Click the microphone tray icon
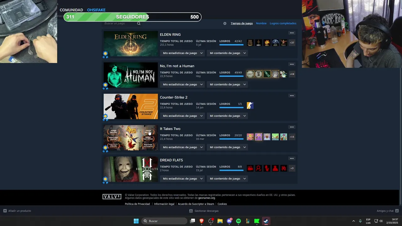 pyautogui.click(x=360, y=221)
